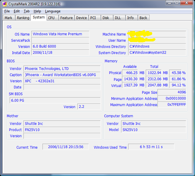
Task: Click Virtual total value 2047.88
Action: point(154,85)
